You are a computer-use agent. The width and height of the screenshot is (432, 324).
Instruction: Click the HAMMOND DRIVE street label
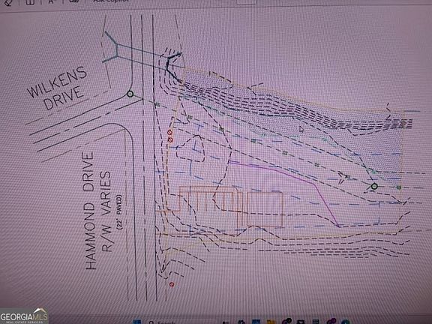90,211
